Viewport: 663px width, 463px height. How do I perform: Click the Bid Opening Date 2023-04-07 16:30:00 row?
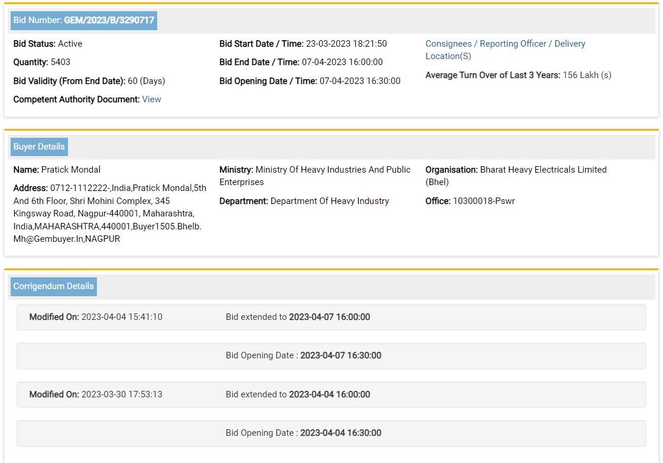click(x=331, y=355)
